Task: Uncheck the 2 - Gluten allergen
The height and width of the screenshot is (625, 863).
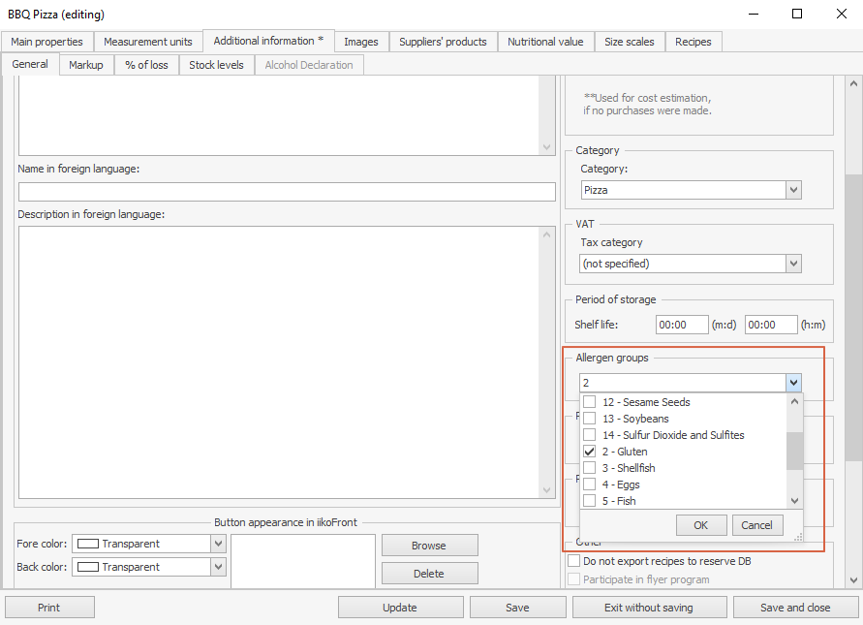Action: pyautogui.click(x=590, y=452)
